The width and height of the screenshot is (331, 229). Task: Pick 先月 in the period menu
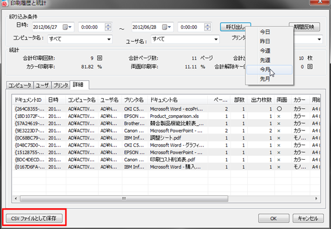269,79
